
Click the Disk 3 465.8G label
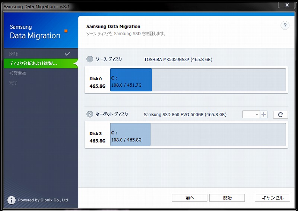97,137
